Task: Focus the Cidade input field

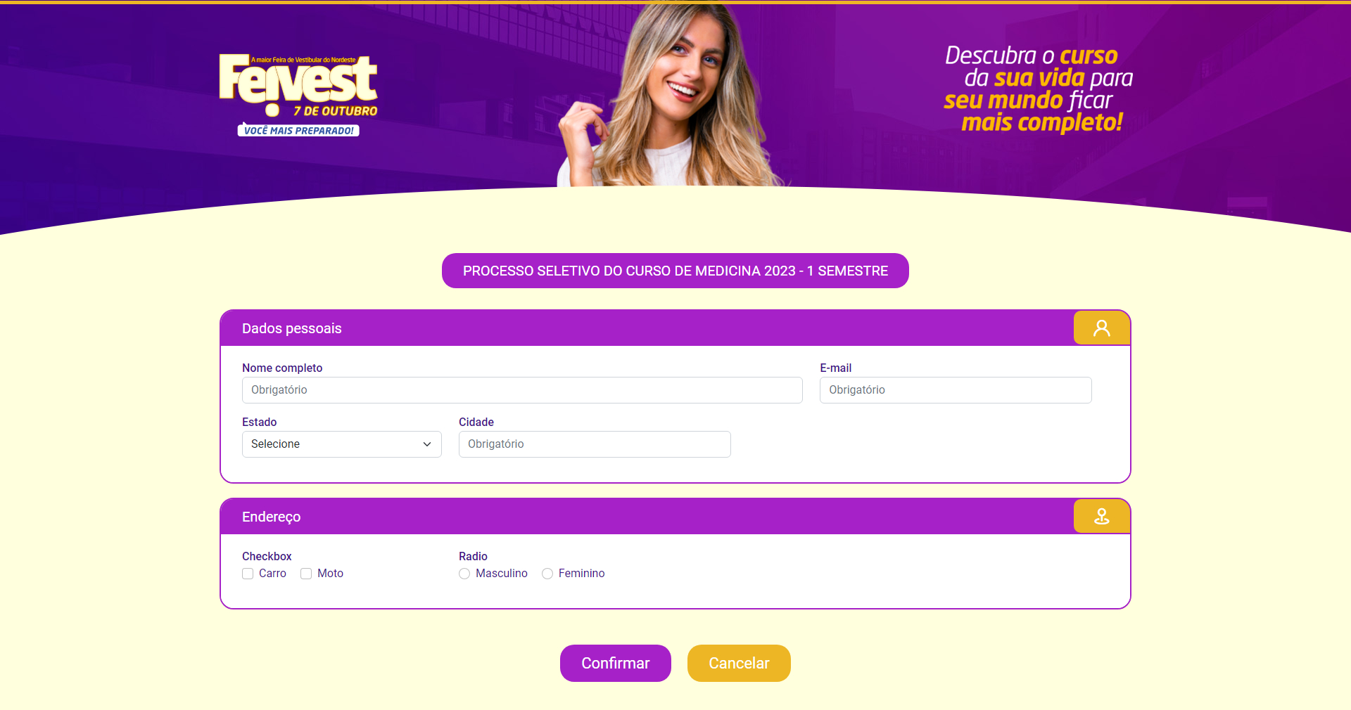Action: [595, 444]
